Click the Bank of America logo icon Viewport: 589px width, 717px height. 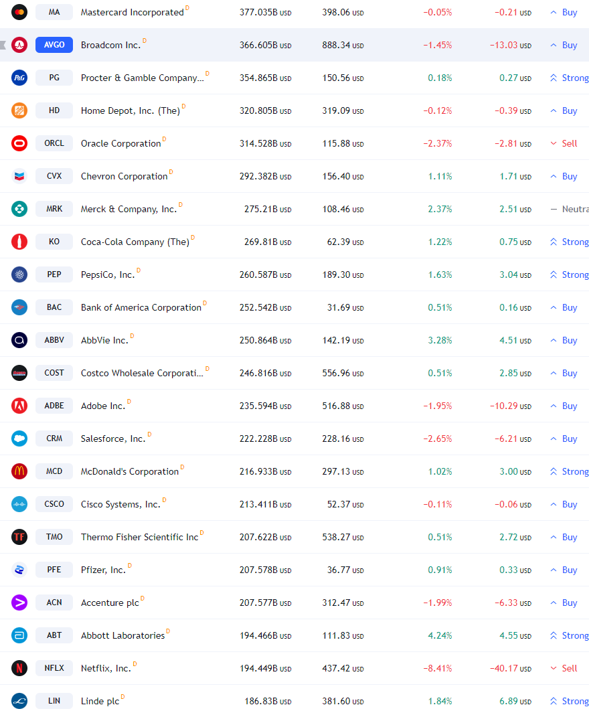[x=19, y=307]
